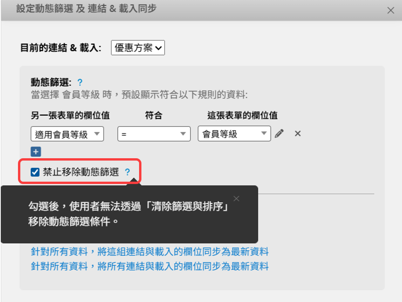
Task: Click link to sync this link group's fields
Action: pyautogui.click(x=150, y=252)
